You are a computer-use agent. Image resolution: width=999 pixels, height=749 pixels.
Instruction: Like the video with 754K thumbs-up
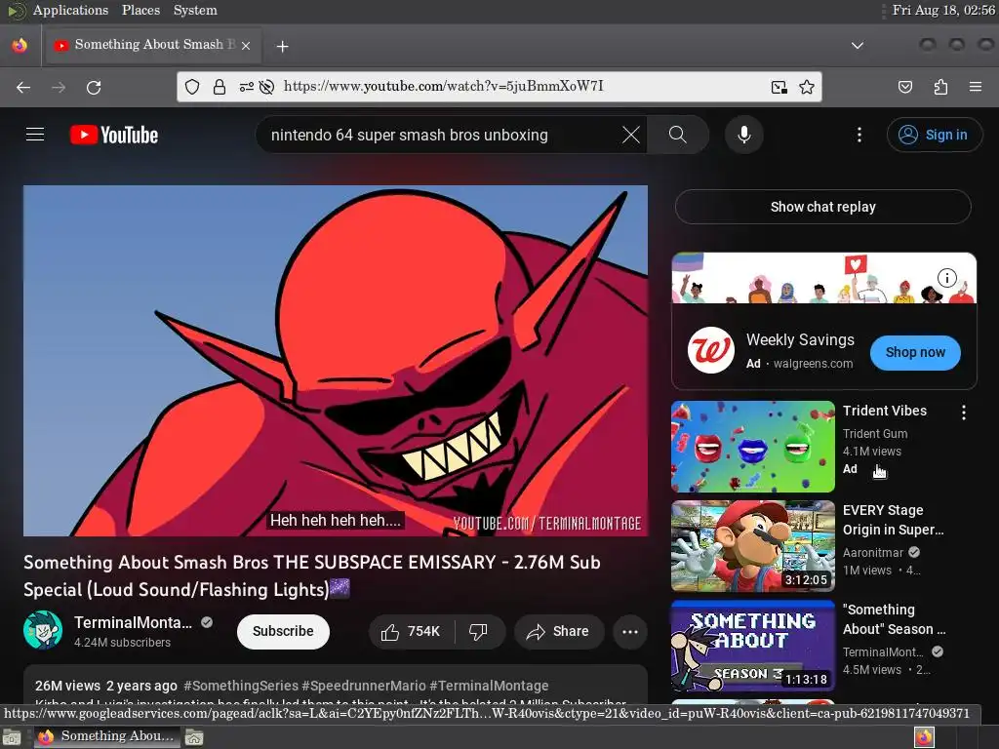tap(411, 631)
